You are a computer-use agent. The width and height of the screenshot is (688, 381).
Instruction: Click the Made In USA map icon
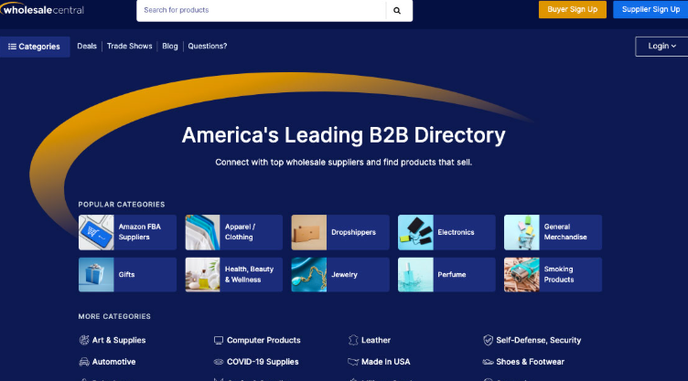coord(353,362)
